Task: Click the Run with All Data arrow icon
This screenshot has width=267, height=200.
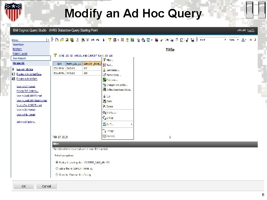Action: [x=13, y=69]
